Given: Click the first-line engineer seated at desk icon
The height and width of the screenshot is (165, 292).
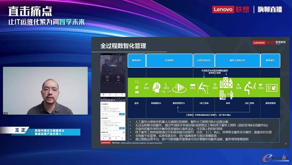Looking at the screenshot, I should click(203, 88).
